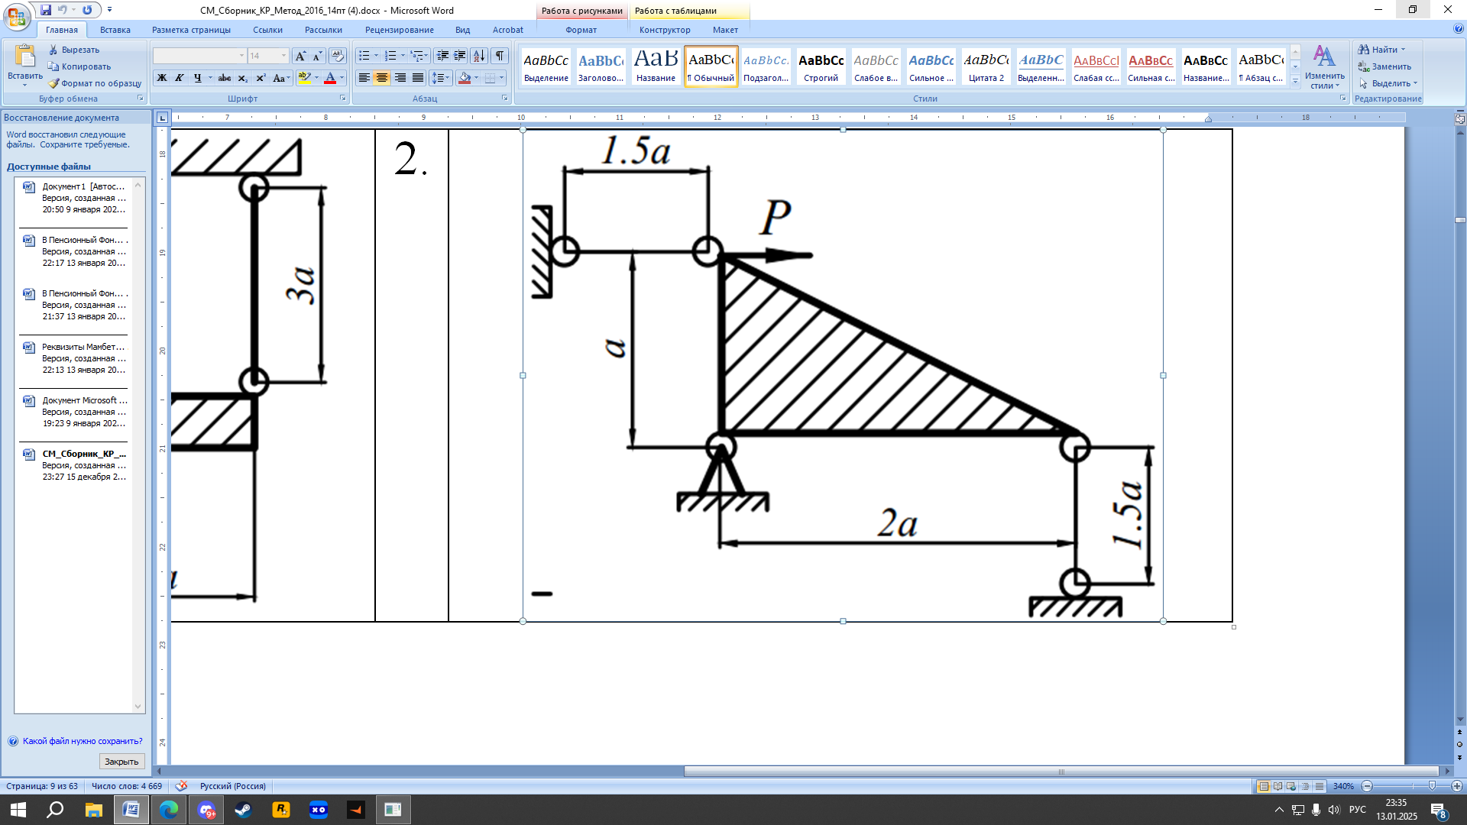The height and width of the screenshot is (825, 1467).
Task: Open the font size dropdown
Action: 284,56
